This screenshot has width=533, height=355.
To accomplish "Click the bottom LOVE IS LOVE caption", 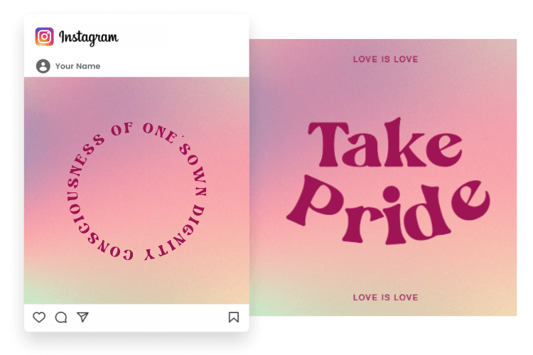I will point(385,297).
